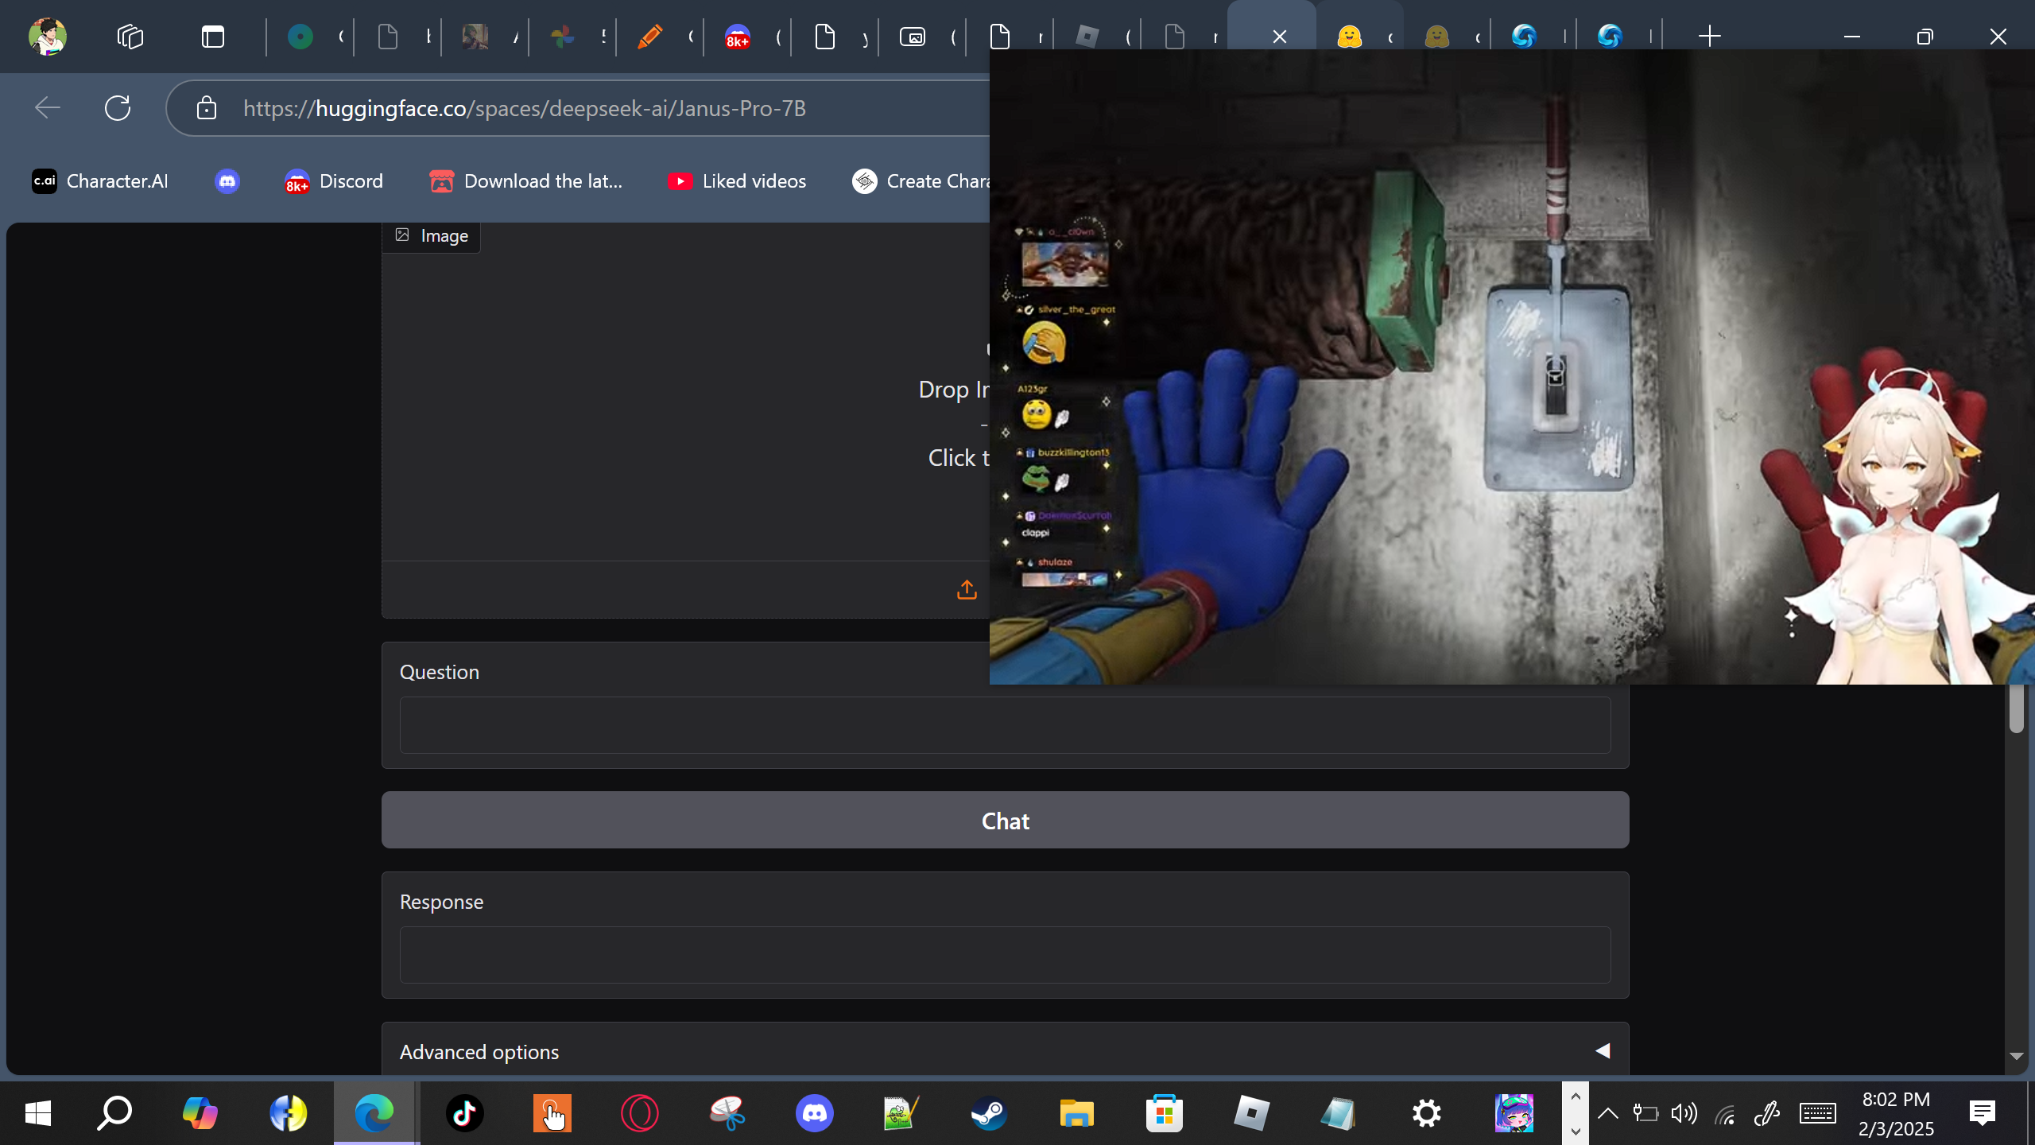Open the tab actions menu icon
Image resolution: width=2035 pixels, height=1145 pixels.
213,37
